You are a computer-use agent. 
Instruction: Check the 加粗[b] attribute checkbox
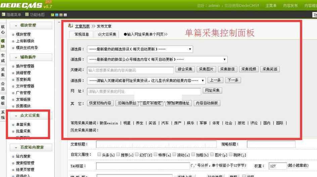point(193,155)
